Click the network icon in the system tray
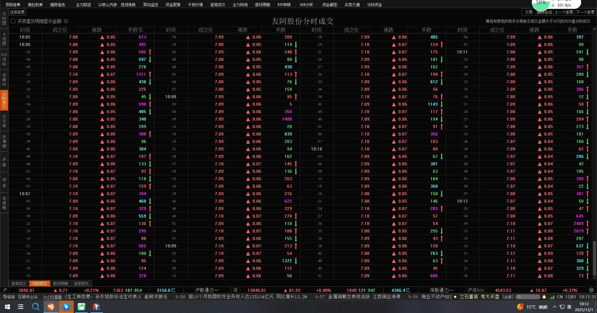Screen dimensions: 597x313 562,307
